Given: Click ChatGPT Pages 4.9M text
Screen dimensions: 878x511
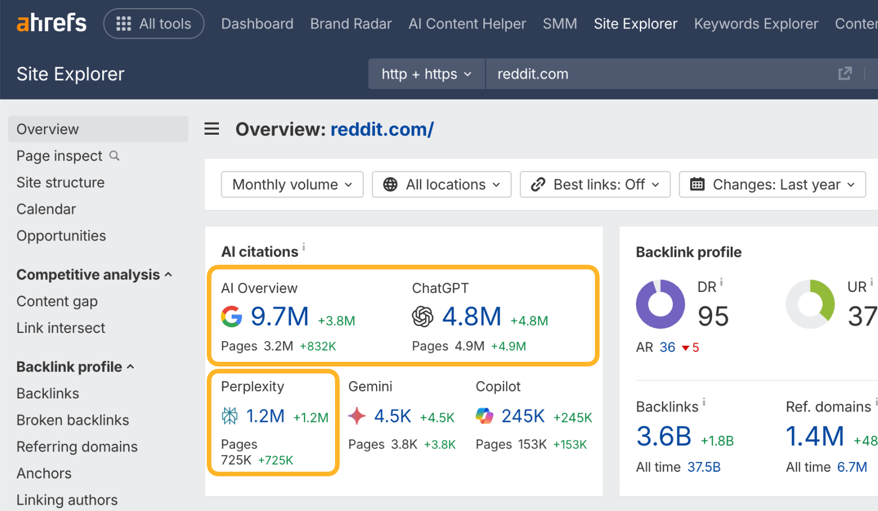Looking at the screenshot, I should pos(448,346).
